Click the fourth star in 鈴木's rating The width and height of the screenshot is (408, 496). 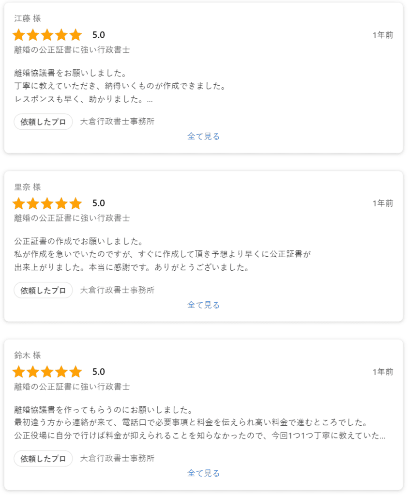tap(61, 372)
